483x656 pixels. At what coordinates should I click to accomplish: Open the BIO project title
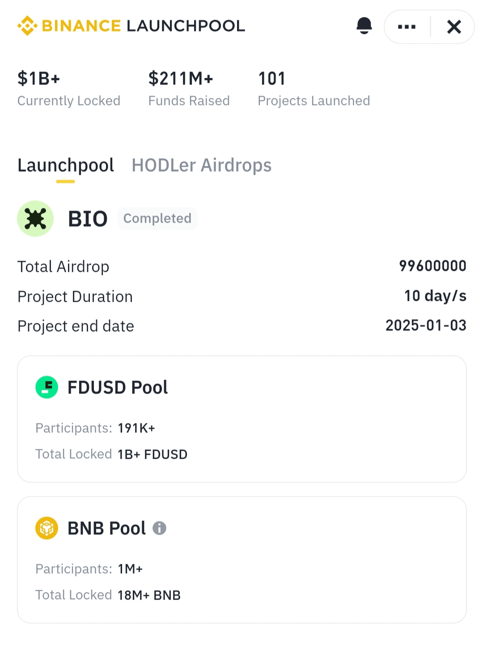88,219
